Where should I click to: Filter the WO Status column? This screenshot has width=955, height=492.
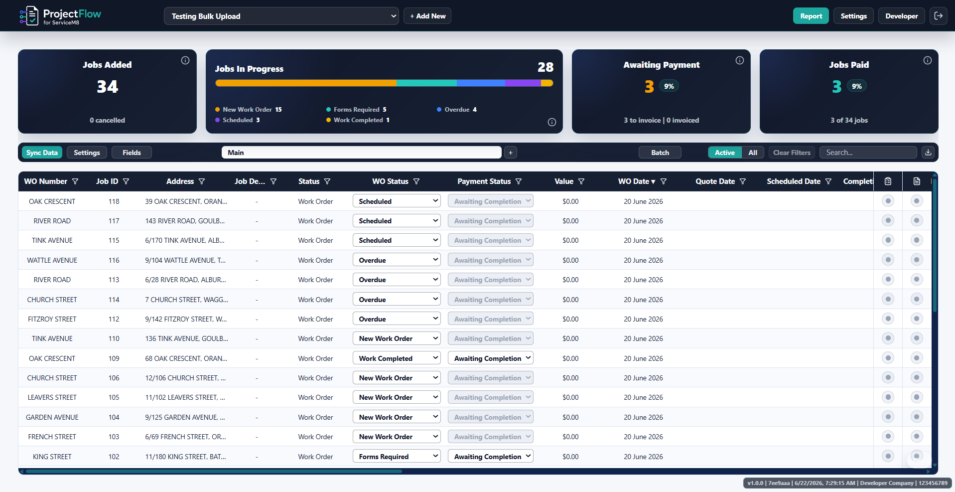tap(416, 181)
